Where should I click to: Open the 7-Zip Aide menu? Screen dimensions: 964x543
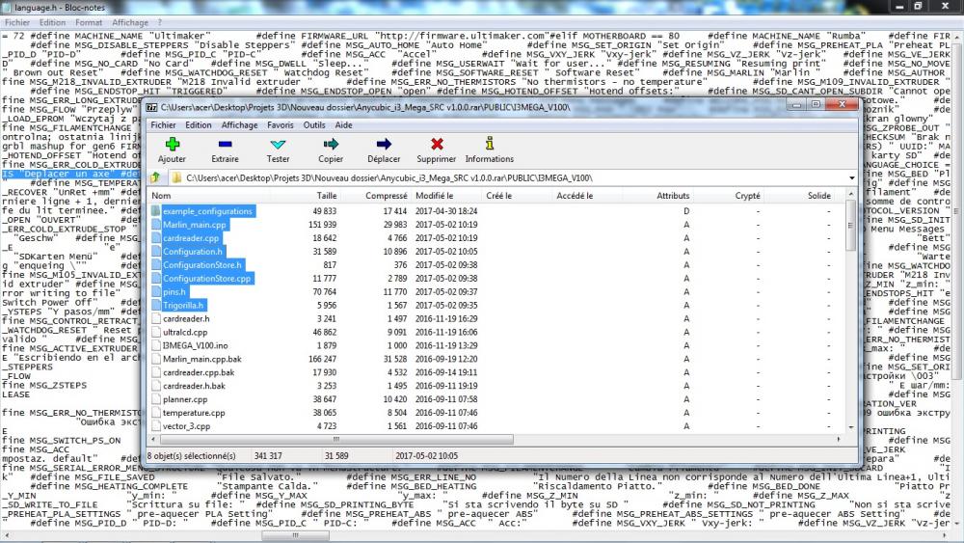[x=344, y=124]
